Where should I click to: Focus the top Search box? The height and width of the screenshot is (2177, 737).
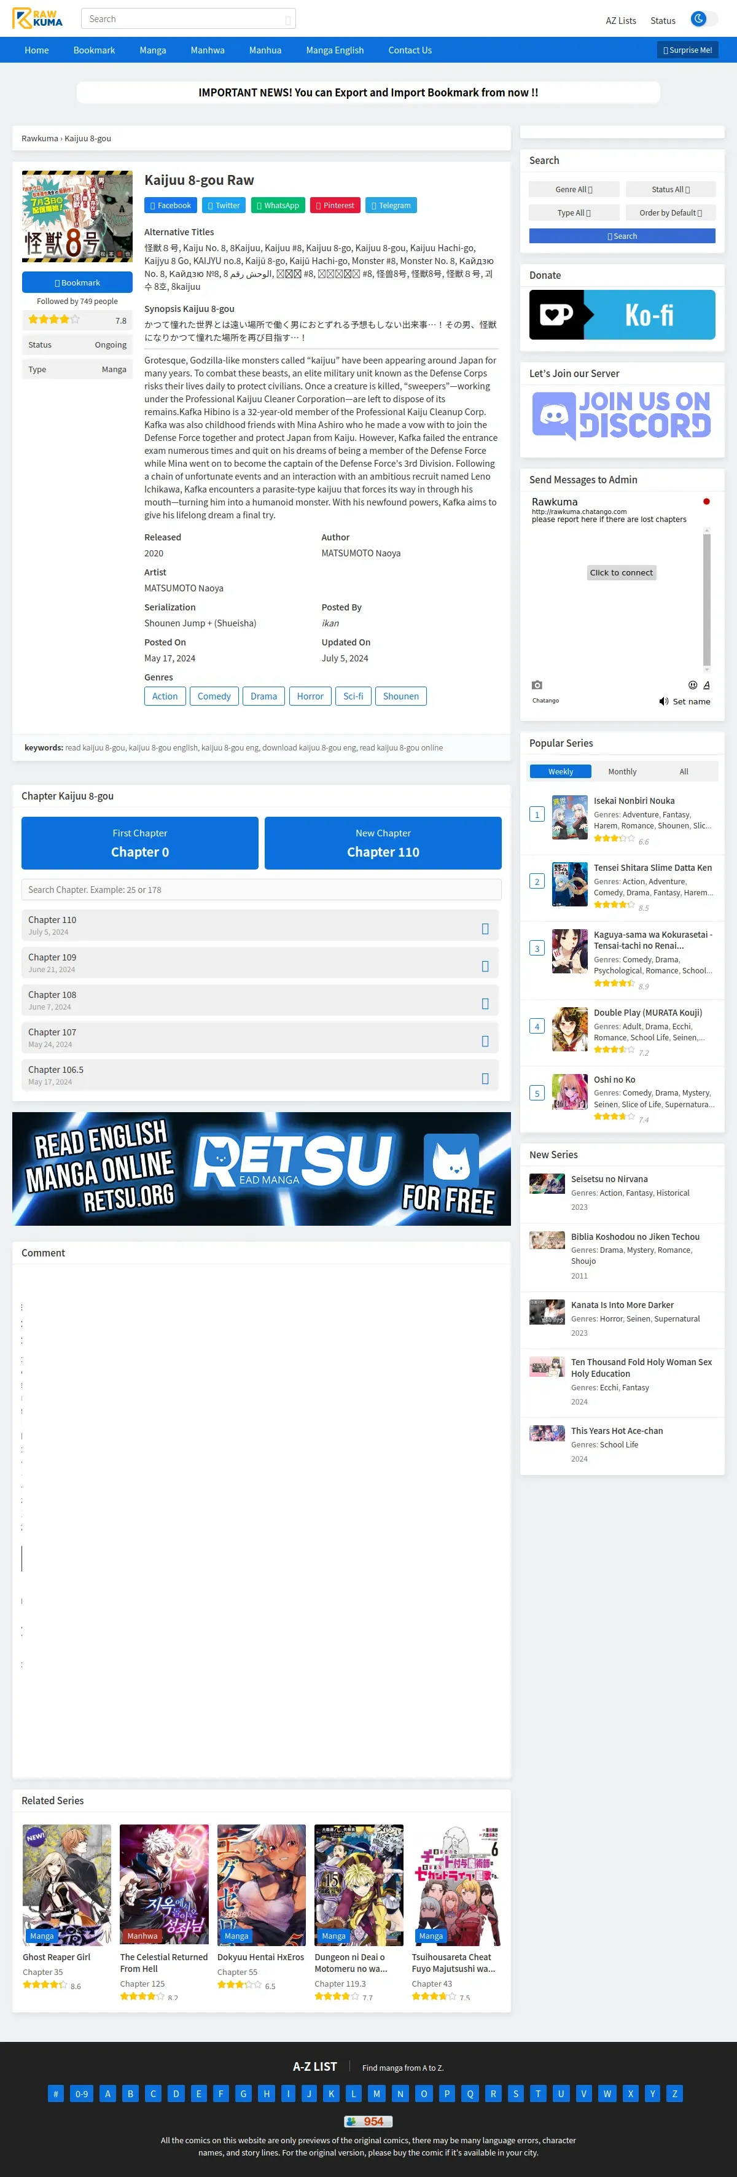click(188, 18)
